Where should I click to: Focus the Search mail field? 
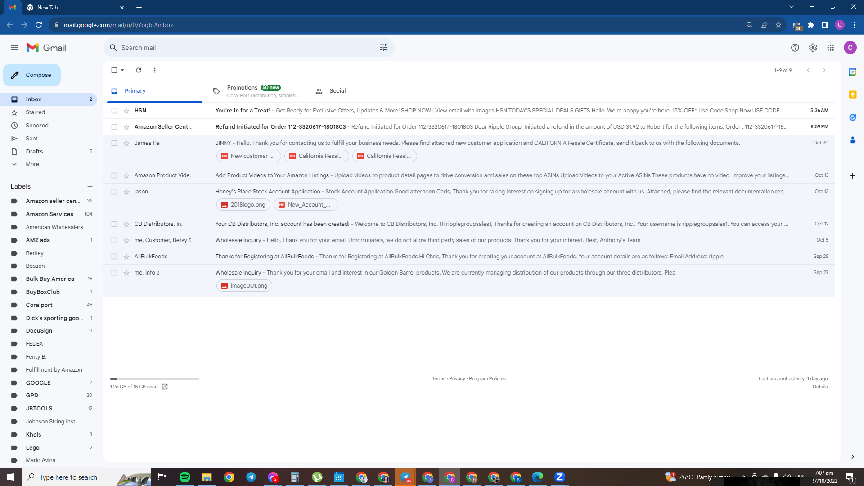point(249,48)
